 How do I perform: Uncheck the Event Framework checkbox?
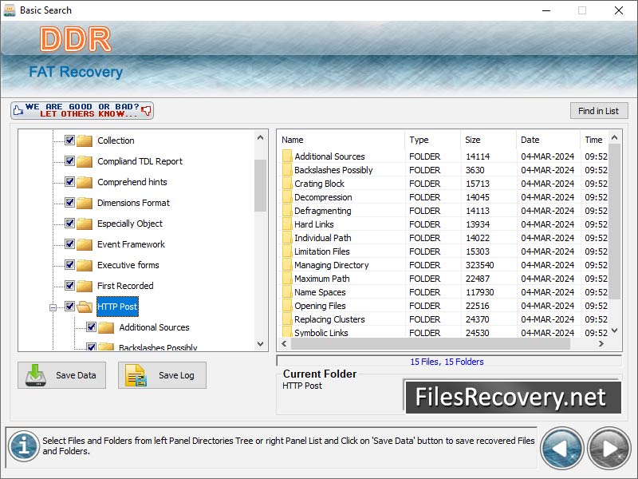click(70, 244)
